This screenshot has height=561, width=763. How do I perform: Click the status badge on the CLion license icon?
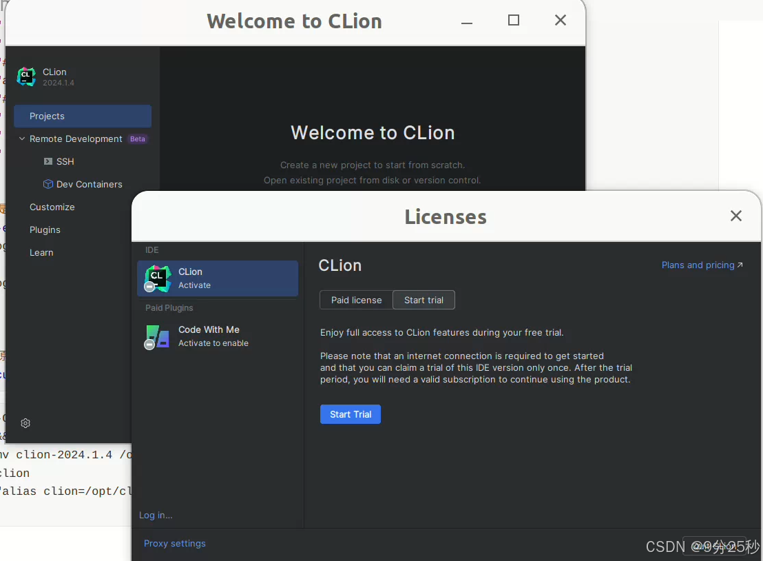pyautogui.click(x=149, y=287)
